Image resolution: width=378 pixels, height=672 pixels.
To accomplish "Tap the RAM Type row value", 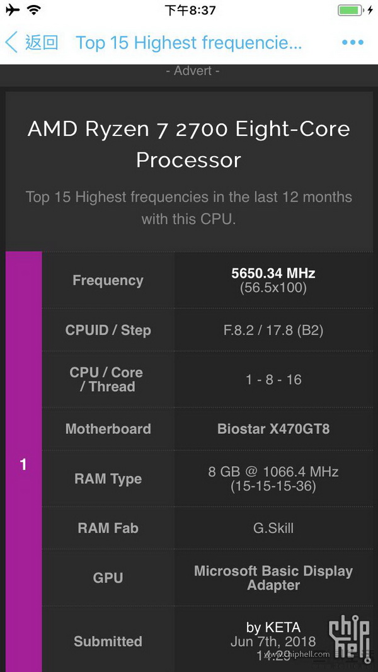I will tap(273, 479).
